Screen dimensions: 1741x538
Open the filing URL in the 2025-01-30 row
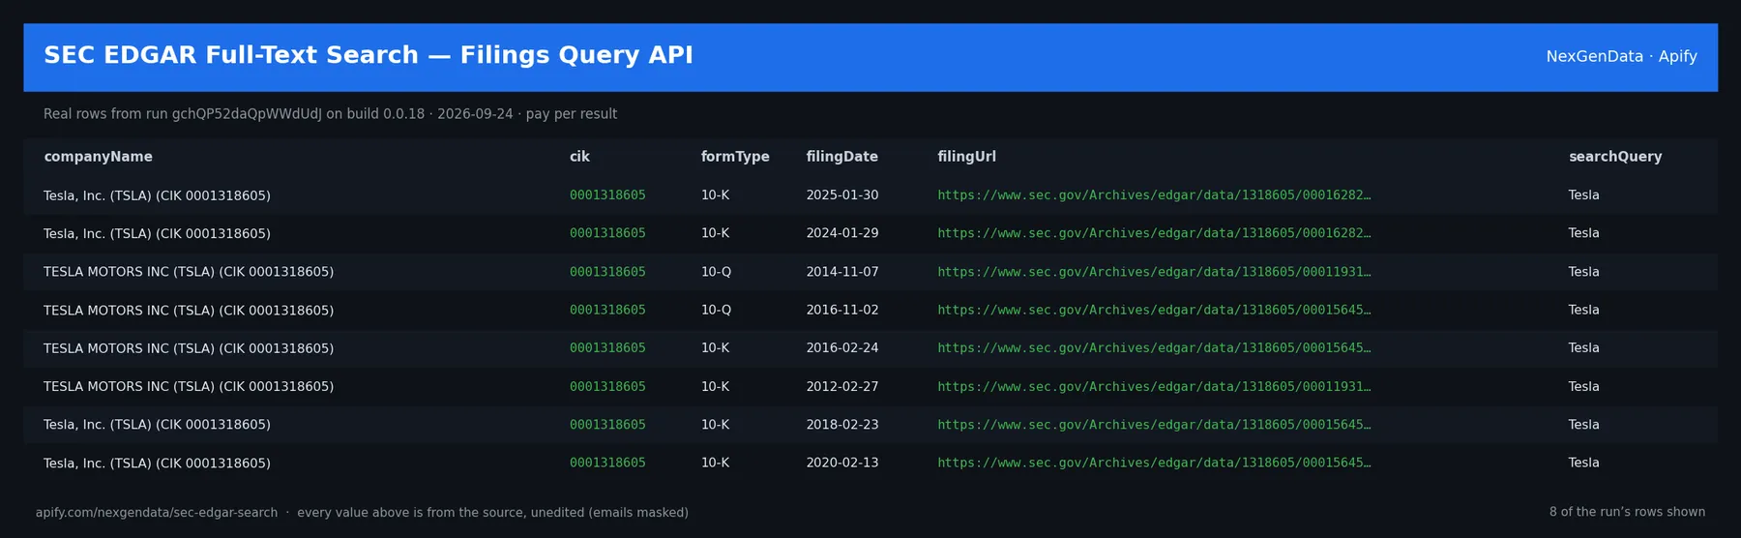click(1154, 195)
